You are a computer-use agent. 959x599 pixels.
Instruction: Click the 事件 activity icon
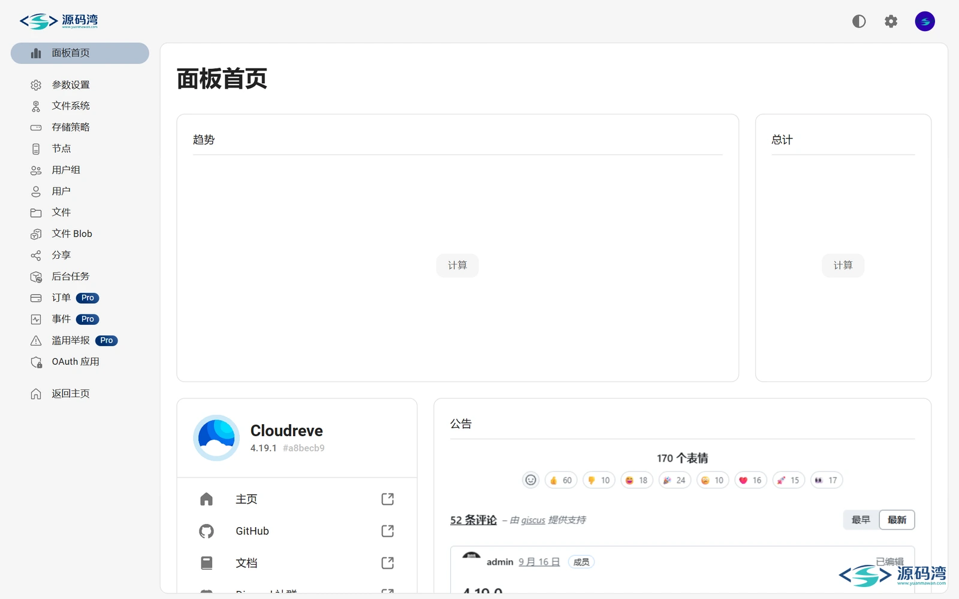(x=36, y=319)
